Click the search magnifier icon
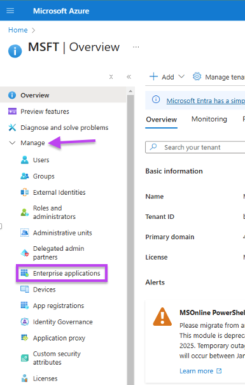Screen dimensions: 245x385 [x=153, y=147]
